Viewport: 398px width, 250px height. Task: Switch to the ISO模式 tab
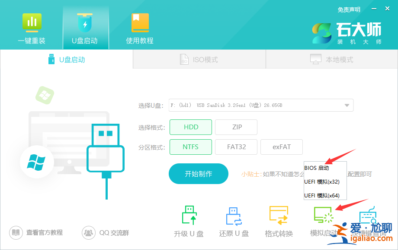tap(199, 59)
